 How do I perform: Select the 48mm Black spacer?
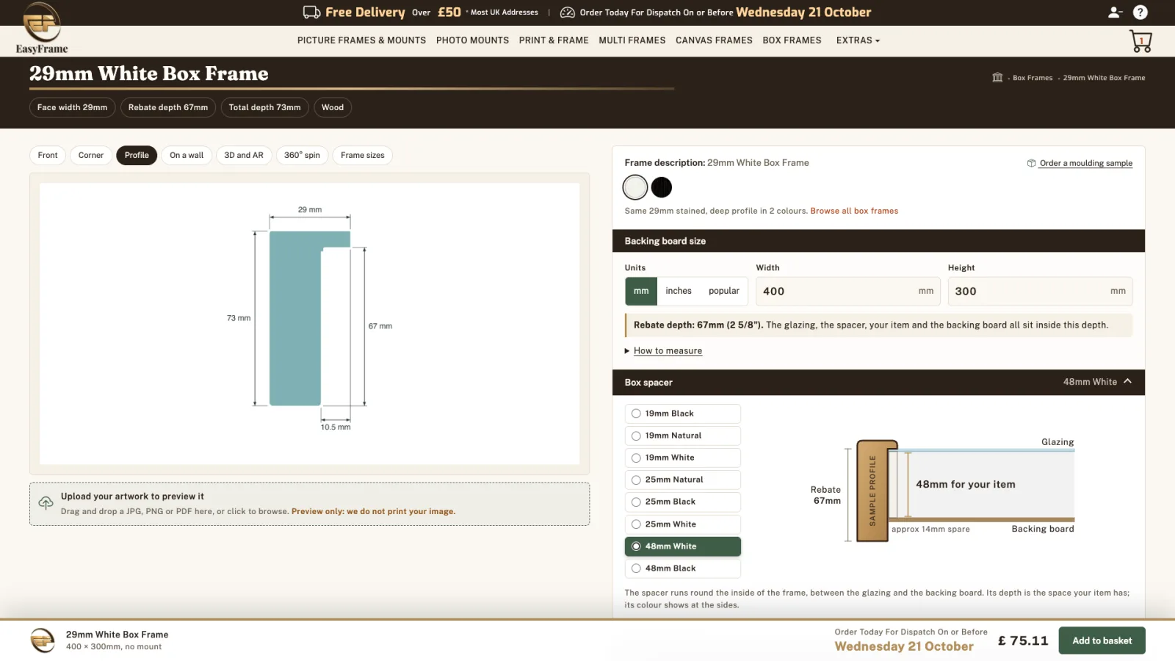[683, 568]
